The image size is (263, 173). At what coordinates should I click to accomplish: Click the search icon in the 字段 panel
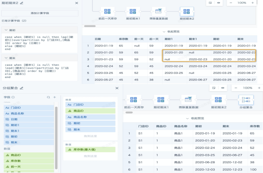49,97
